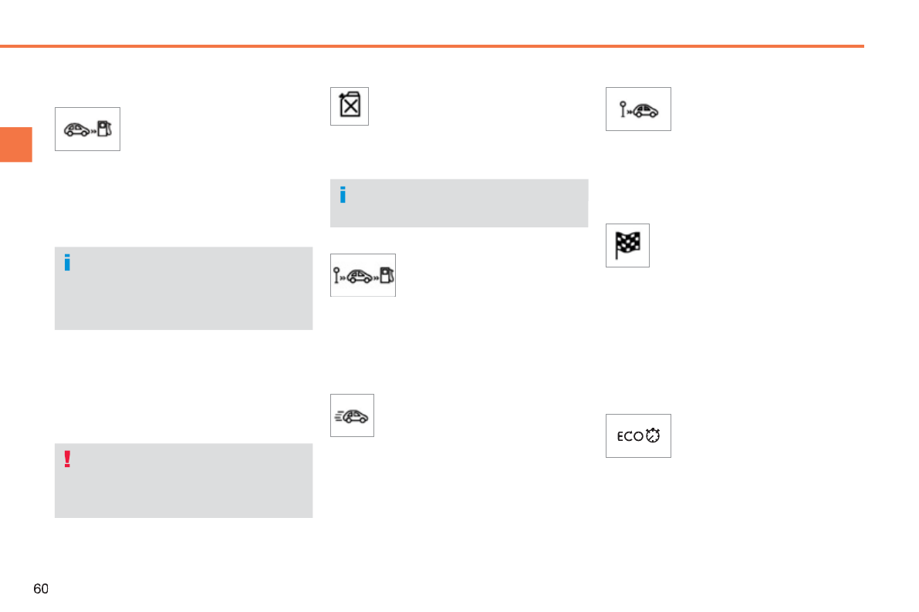The height and width of the screenshot is (612, 919).
Task: Select the orange section tab on left edge
Action: tap(15, 145)
